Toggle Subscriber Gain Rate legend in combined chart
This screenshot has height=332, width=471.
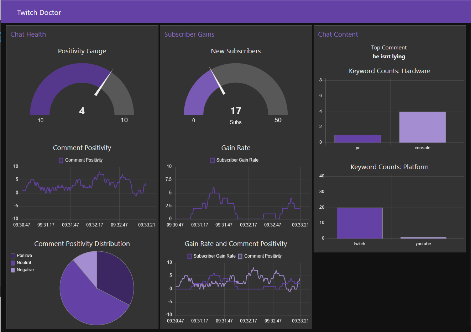[211, 256]
